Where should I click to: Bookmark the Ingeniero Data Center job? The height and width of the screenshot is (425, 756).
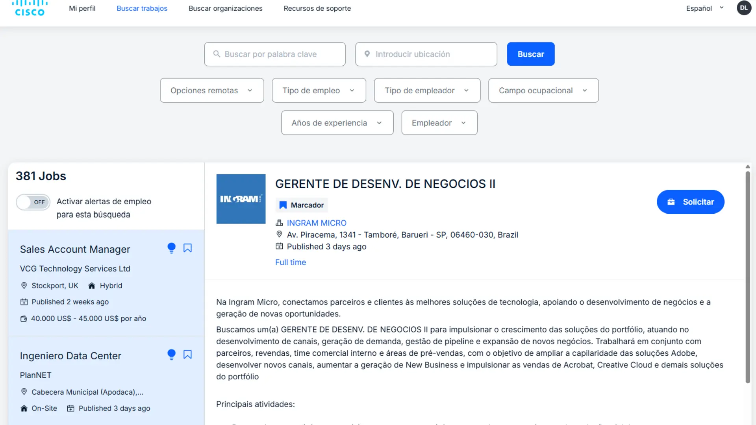point(187,355)
